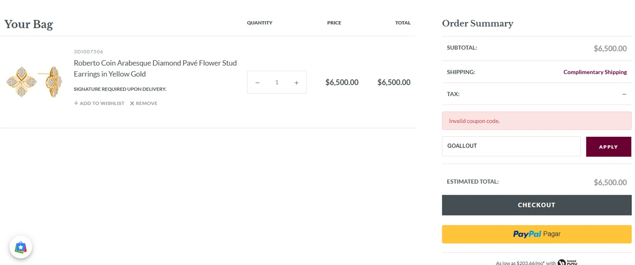
Task: Click the 'Complimentary Shipping' text
Action: (595, 72)
